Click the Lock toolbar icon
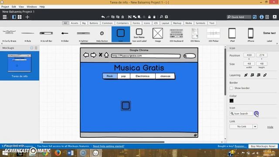Screen dimensions: 279x157 click(x=149, y=17)
